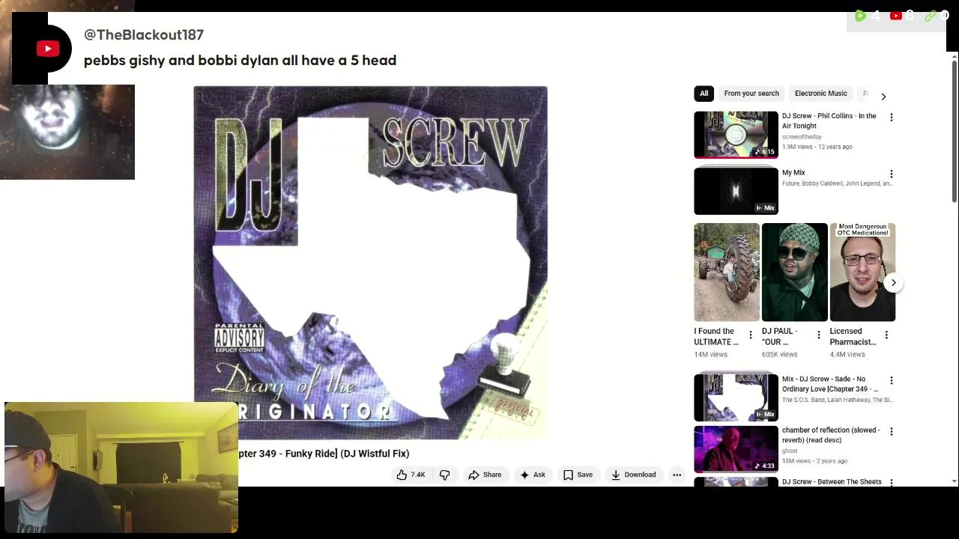
Task: Open options menu for My Mix
Action: [x=891, y=174]
